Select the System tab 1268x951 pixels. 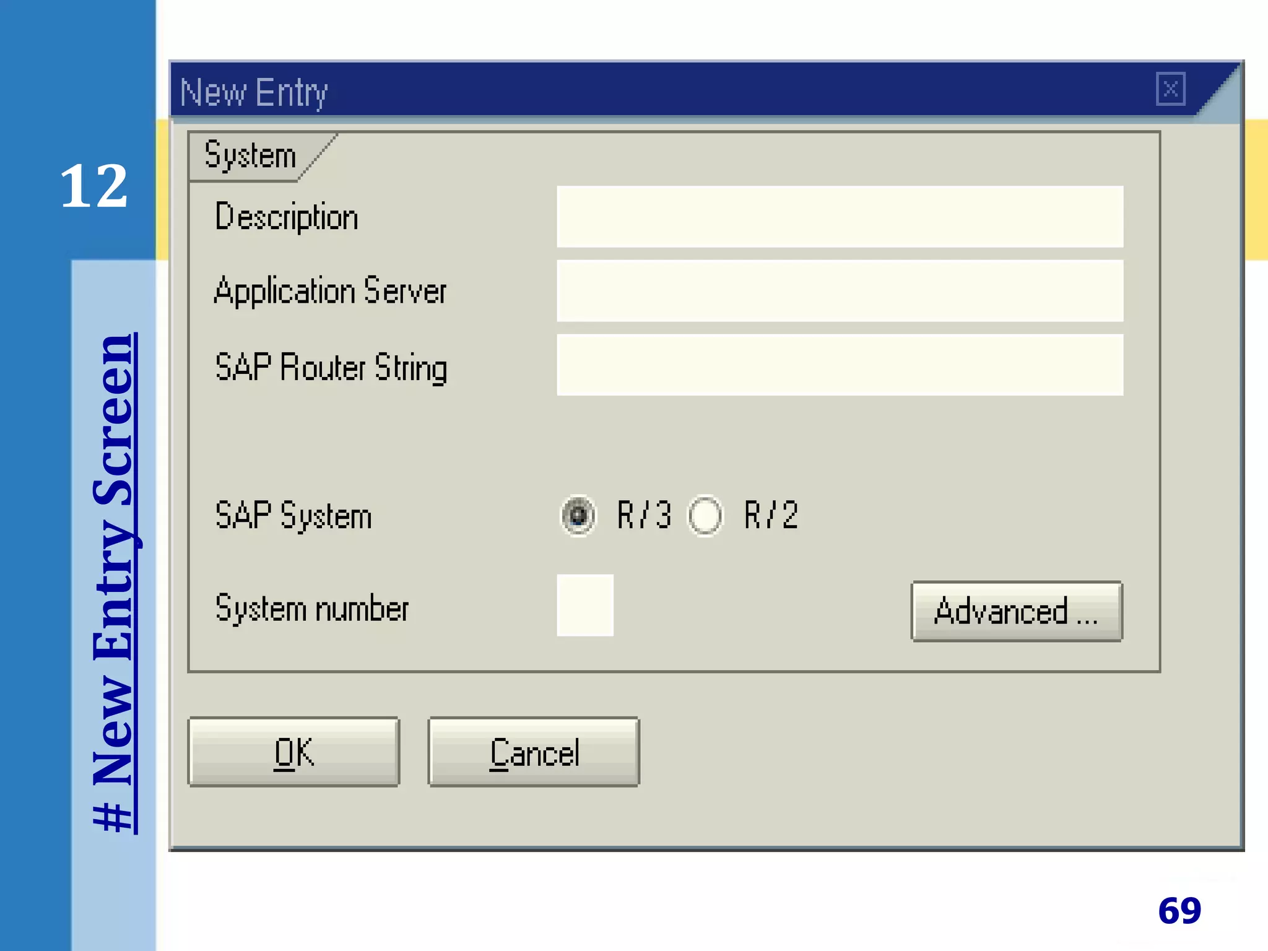pyautogui.click(x=251, y=155)
